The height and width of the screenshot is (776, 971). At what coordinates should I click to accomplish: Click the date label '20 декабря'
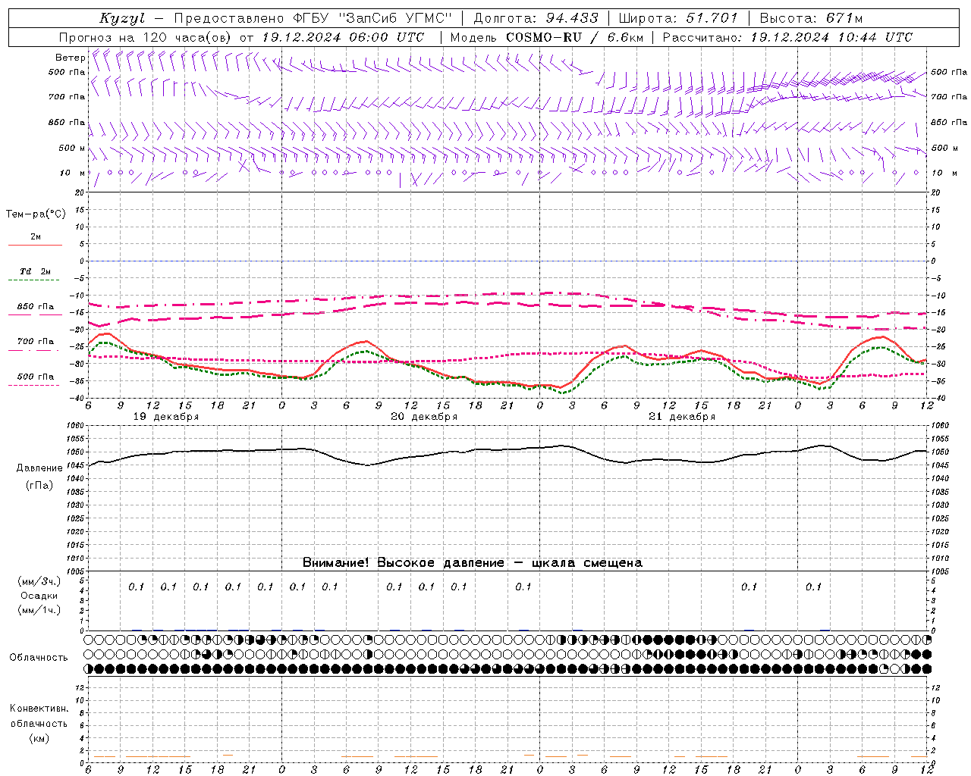point(424,417)
